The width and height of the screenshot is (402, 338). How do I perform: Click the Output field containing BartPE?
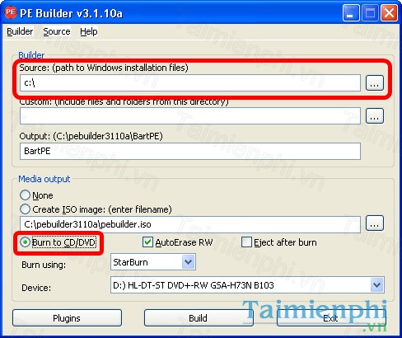coord(190,151)
